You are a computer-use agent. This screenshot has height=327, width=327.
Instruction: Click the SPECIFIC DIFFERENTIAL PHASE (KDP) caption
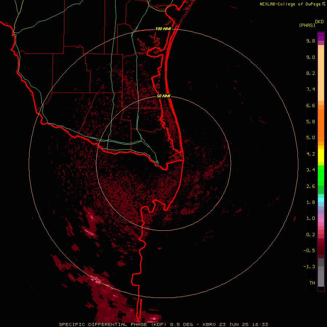click(113, 324)
